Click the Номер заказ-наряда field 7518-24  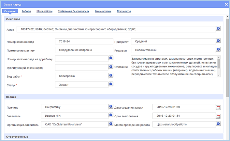pos(84,41)
